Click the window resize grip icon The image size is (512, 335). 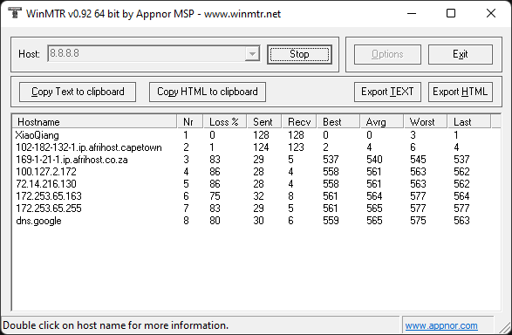click(x=505, y=327)
